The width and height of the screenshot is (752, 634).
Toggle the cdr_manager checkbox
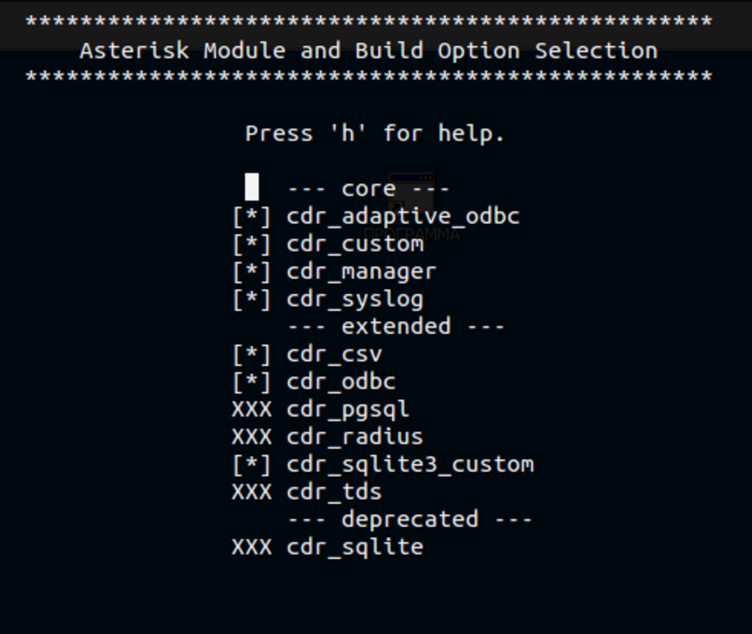252,272
